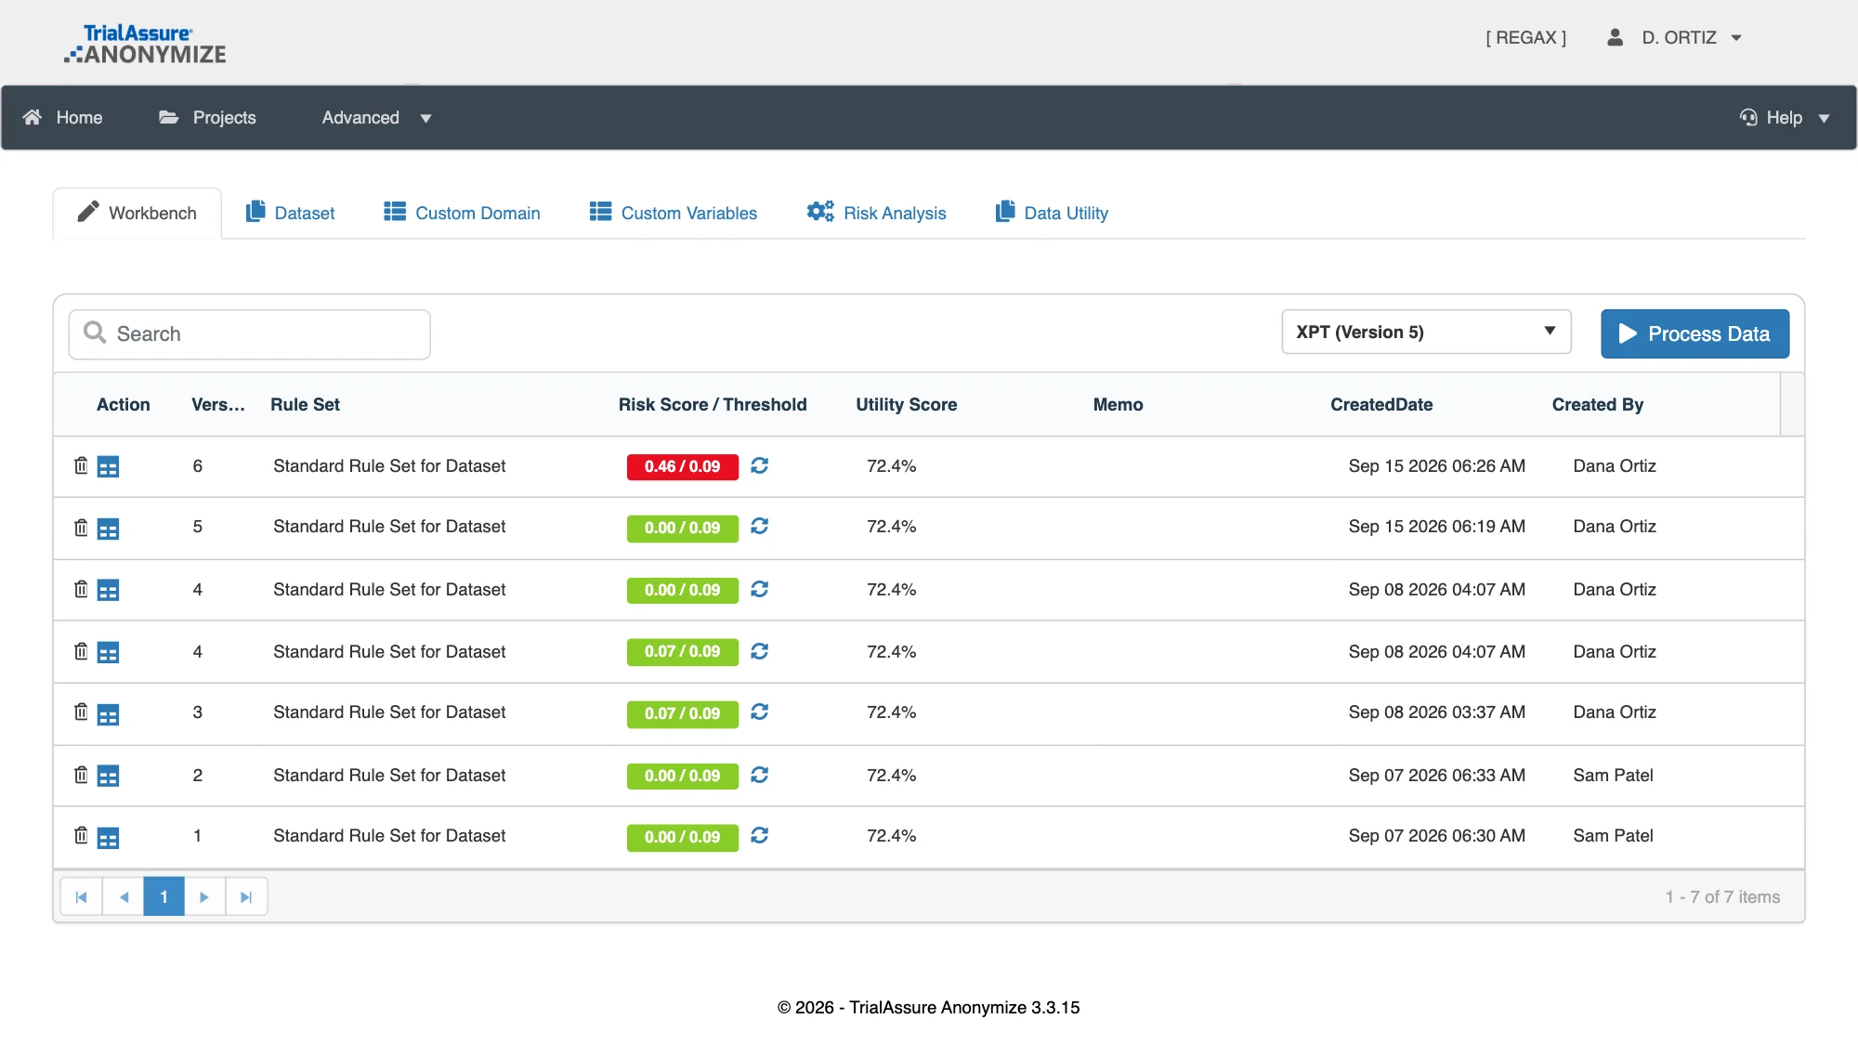Open details grid for version 6 row

pyautogui.click(x=108, y=466)
